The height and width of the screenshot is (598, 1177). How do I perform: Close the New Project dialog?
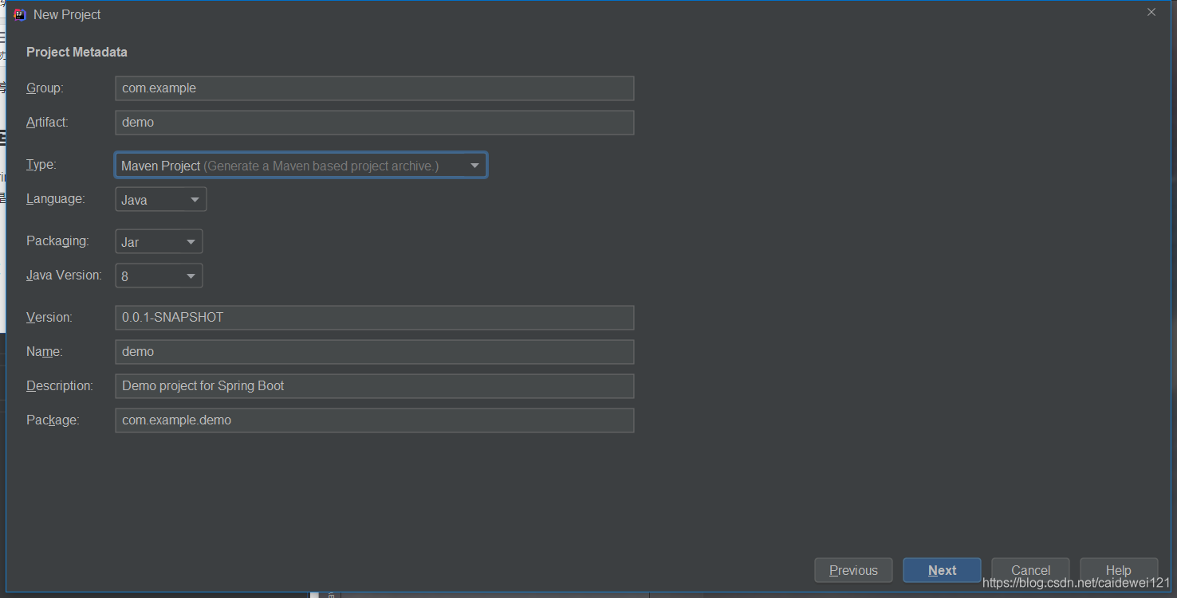(x=1151, y=13)
